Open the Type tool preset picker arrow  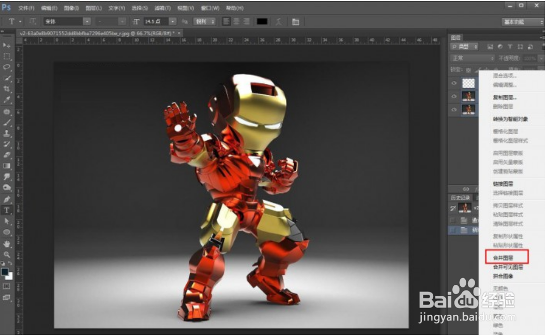[20, 22]
